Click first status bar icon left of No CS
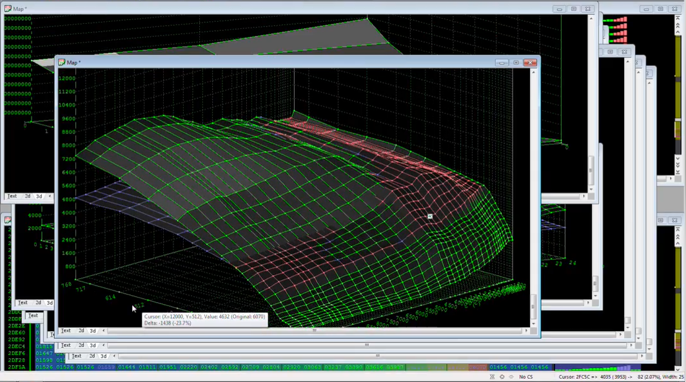The width and height of the screenshot is (686, 382). (x=492, y=377)
